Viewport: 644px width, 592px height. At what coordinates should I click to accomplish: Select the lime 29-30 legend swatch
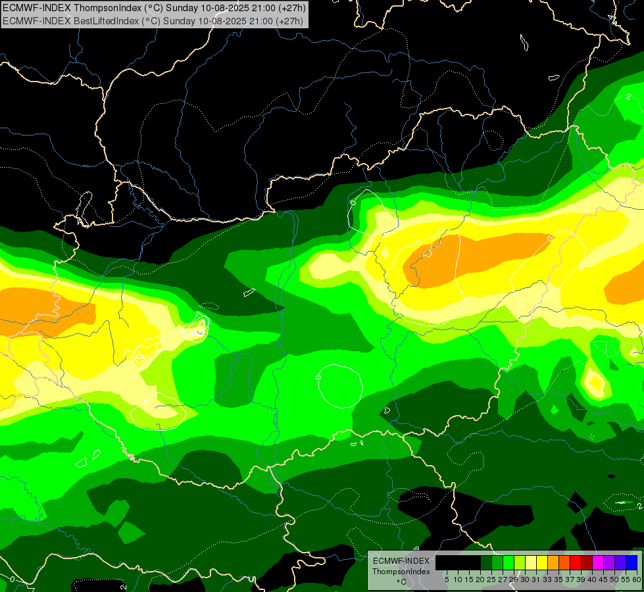[x=520, y=562]
